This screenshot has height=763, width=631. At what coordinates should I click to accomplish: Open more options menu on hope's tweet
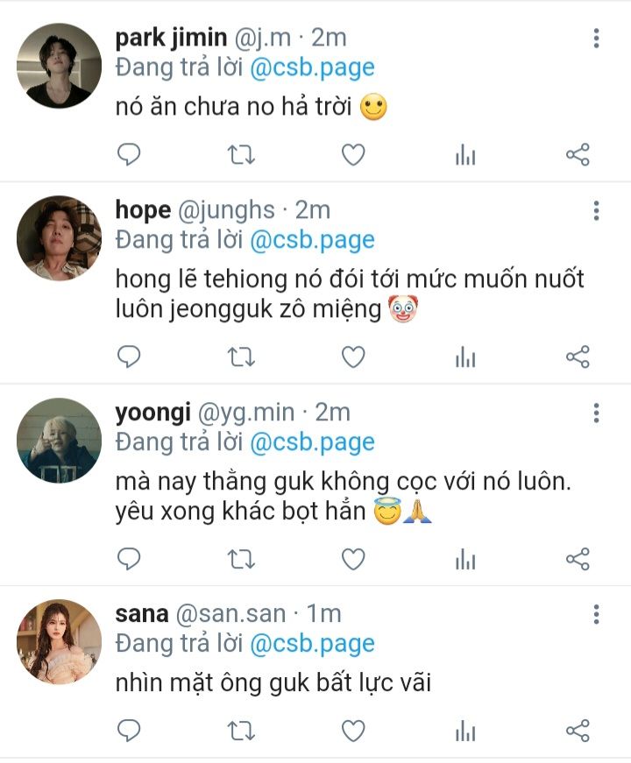pos(596,211)
